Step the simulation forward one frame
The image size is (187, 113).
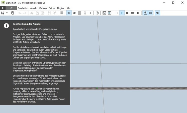138,13
